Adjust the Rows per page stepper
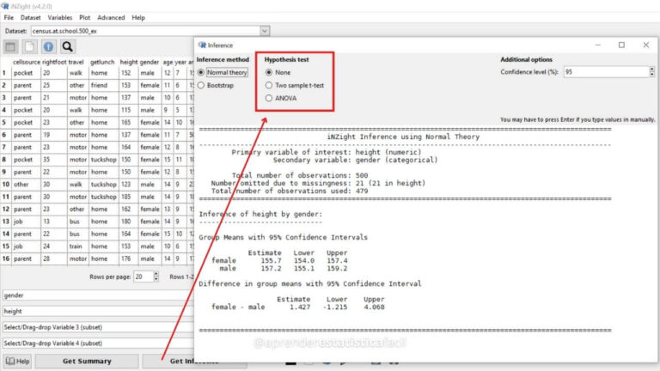This screenshot has width=660, height=371. click(x=156, y=277)
